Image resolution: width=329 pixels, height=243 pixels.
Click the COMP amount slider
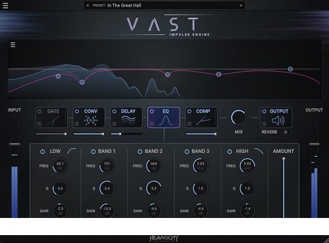pyautogui.click(x=201, y=134)
